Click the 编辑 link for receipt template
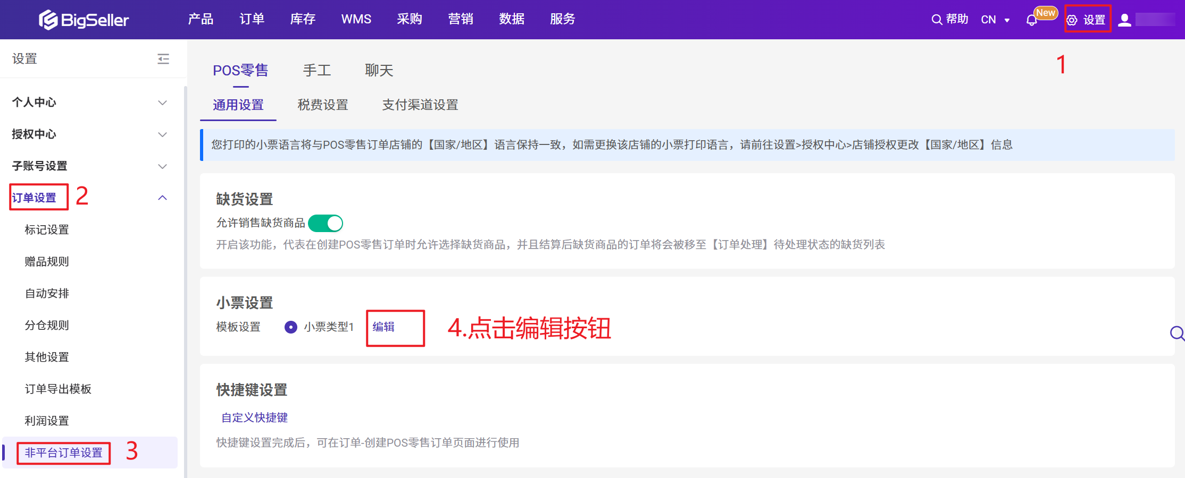This screenshot has height=478, width=1185. [x=383, y=327]
